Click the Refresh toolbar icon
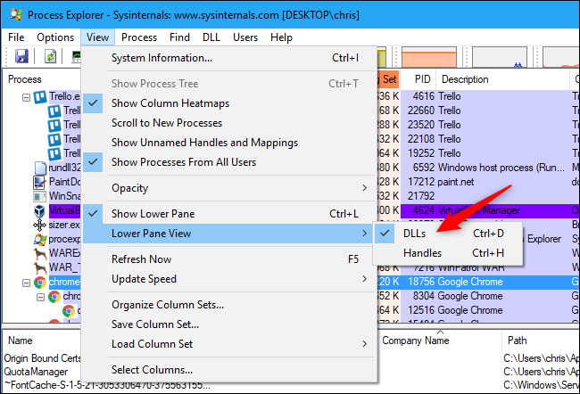Screen dimensions: 580x394 [50, 56]
